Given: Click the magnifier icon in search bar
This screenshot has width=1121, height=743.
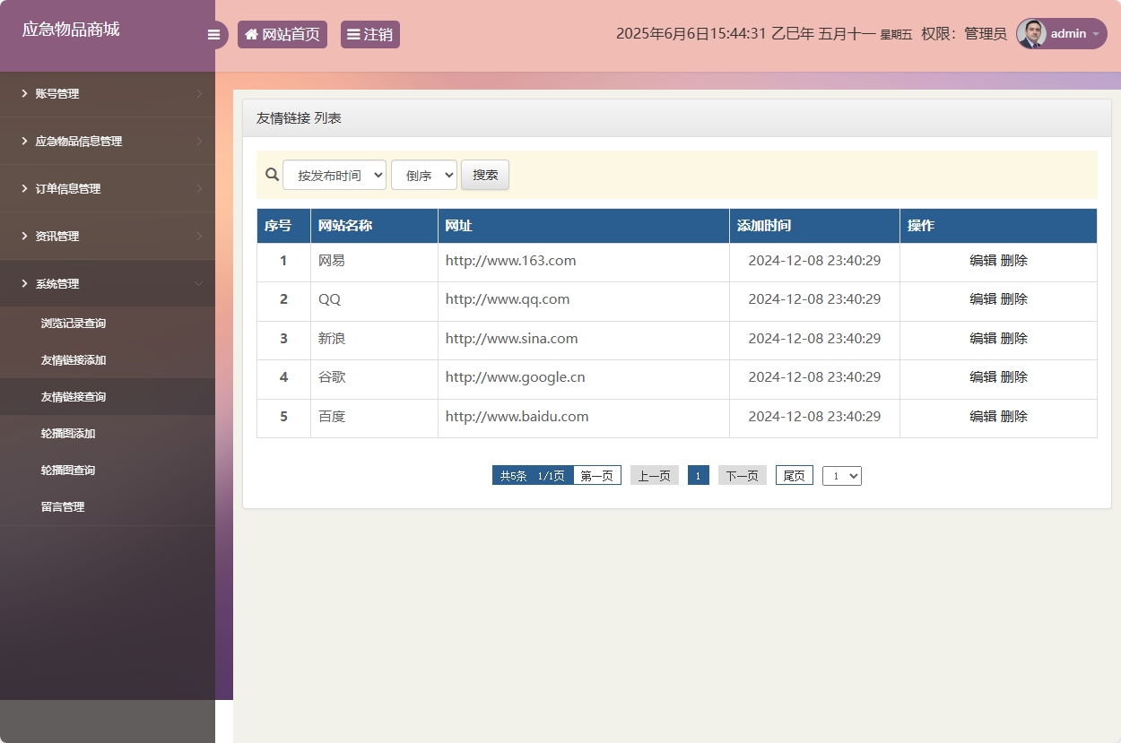Looking at the screenshot, I should [x=272, y=175].
